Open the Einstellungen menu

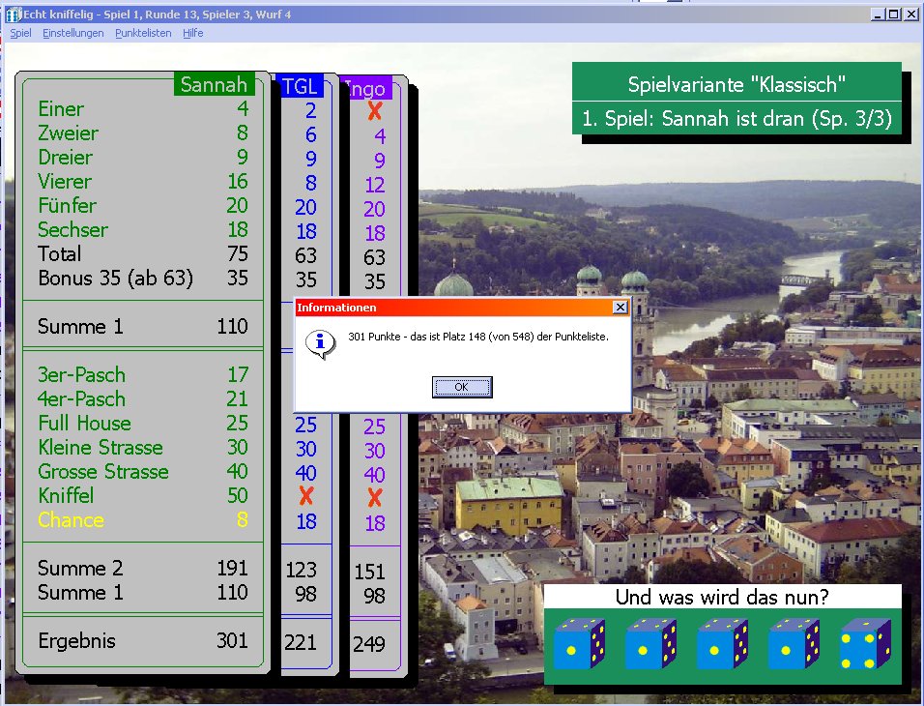coord(73,33)
